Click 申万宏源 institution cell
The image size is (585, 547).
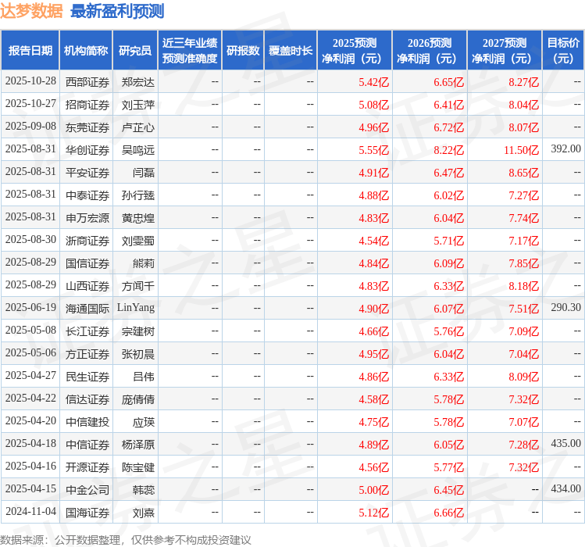[x=87, y=218]
